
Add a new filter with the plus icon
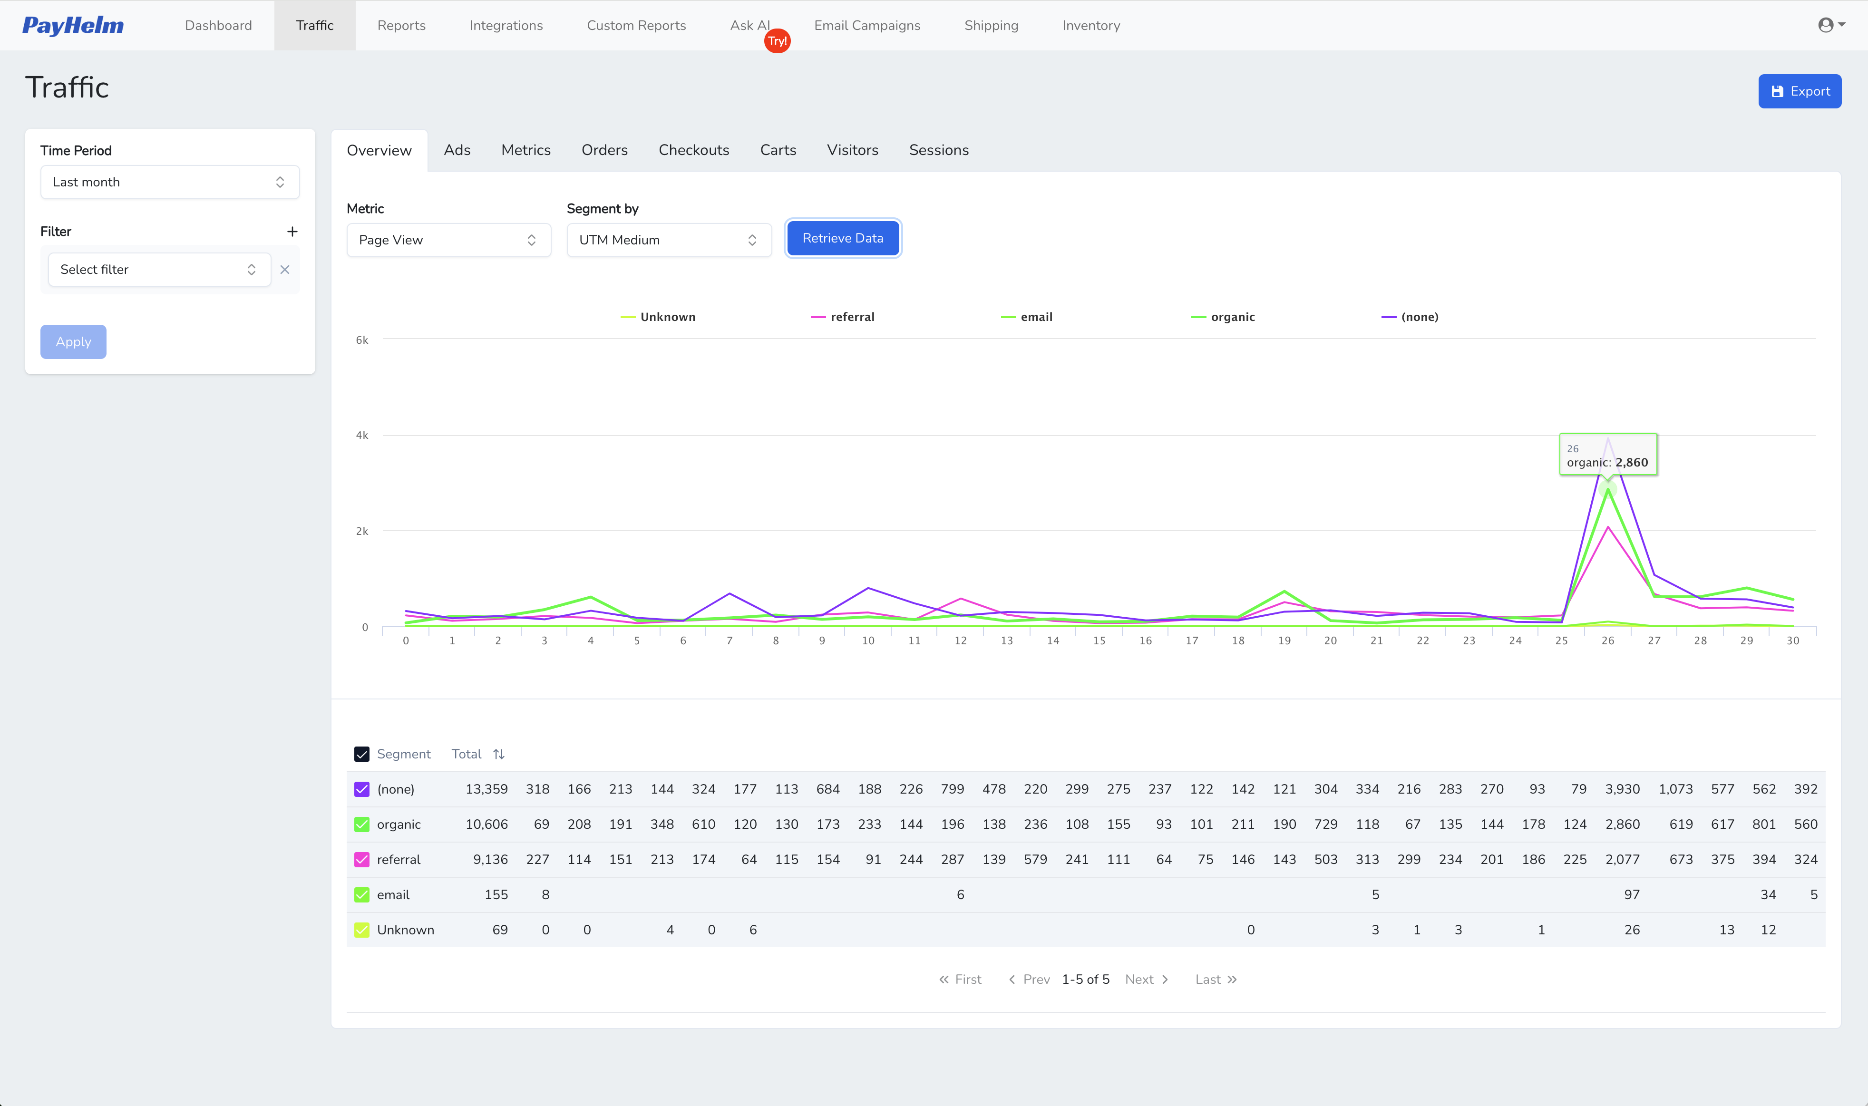coord(292,232)
